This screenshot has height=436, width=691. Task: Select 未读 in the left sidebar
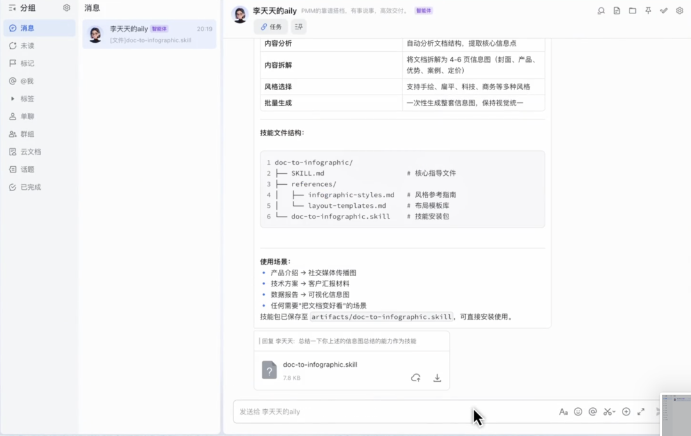[27, 46]
